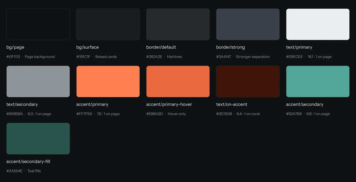
Task: Click the hex value #191C1F
Action: 83,57
